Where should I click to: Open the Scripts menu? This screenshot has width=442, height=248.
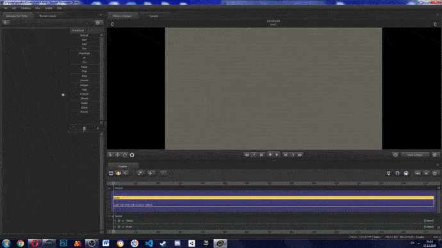tap(49, 8)
